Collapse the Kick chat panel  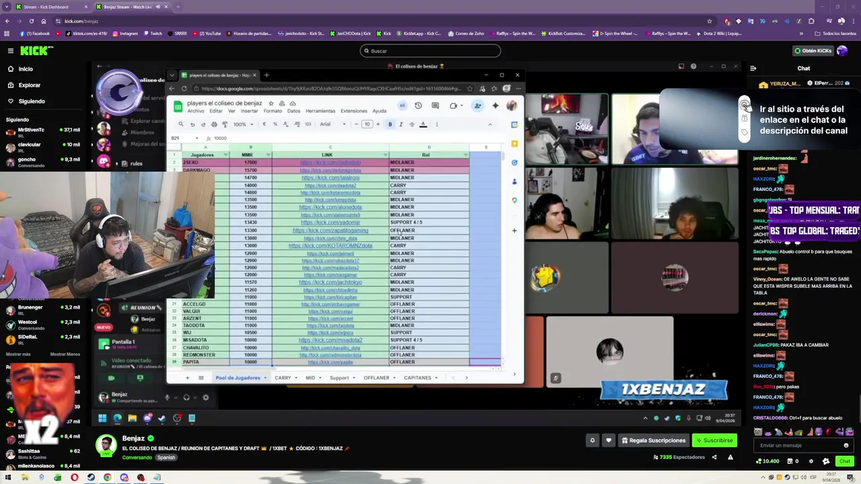click(x=753, y=68)
